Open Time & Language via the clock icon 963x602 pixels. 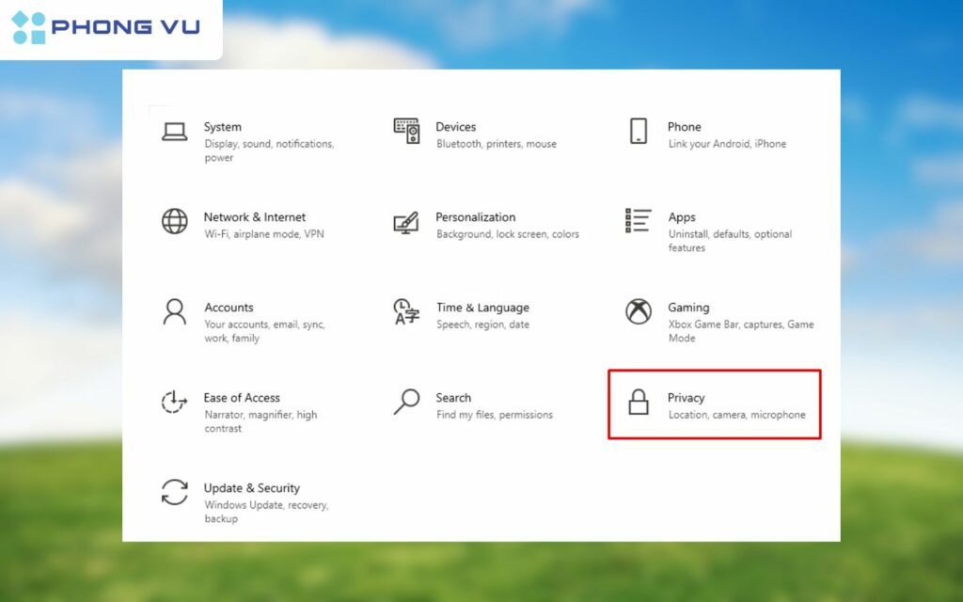point(406,310)
